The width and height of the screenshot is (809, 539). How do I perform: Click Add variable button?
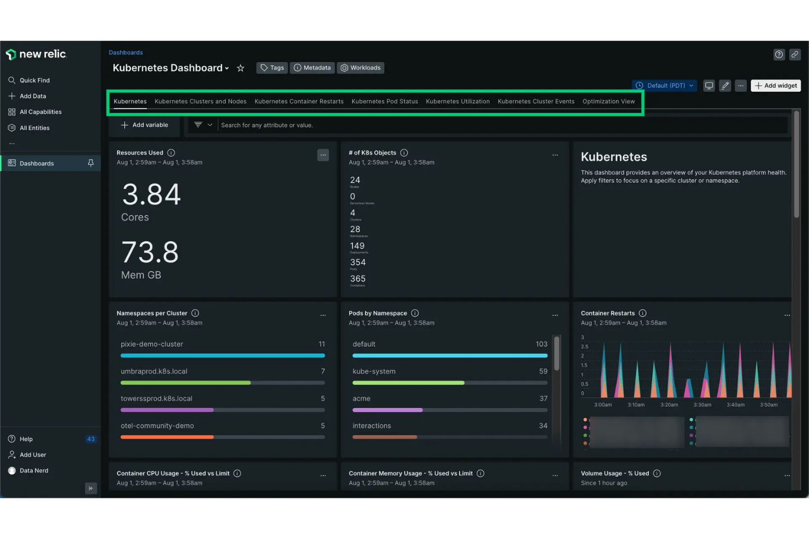tap(144, 125)
